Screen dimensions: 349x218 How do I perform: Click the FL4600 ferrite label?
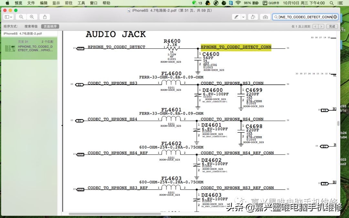[171, 73]
